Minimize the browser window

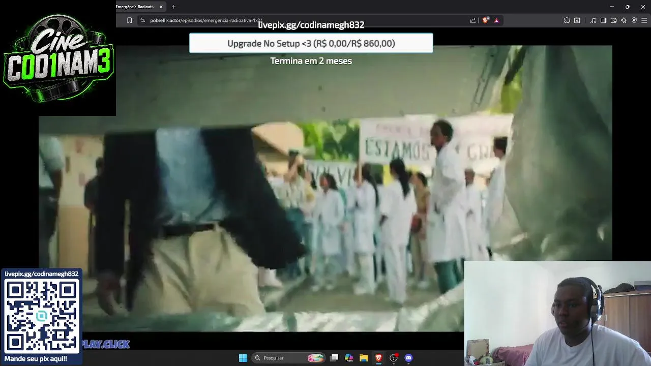click(612, 7)
